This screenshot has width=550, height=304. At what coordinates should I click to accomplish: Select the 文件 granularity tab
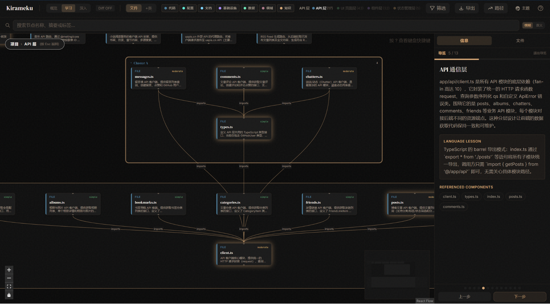click(x=134, y=8)
